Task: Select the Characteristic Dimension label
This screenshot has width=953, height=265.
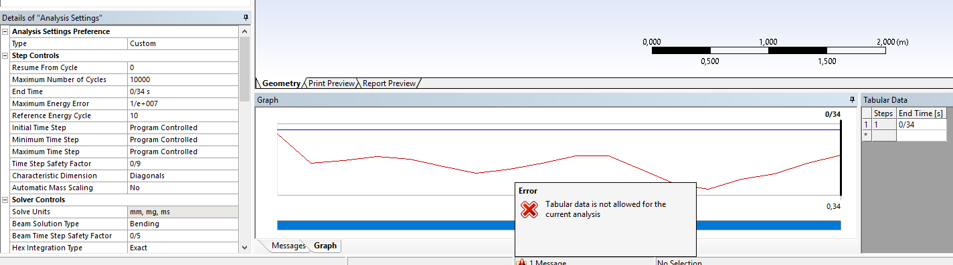Action: (54, 176)
